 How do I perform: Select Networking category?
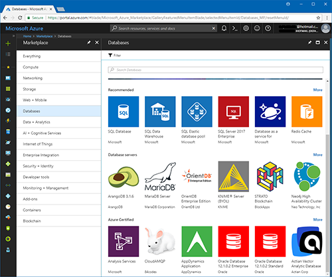coord(59,78)
